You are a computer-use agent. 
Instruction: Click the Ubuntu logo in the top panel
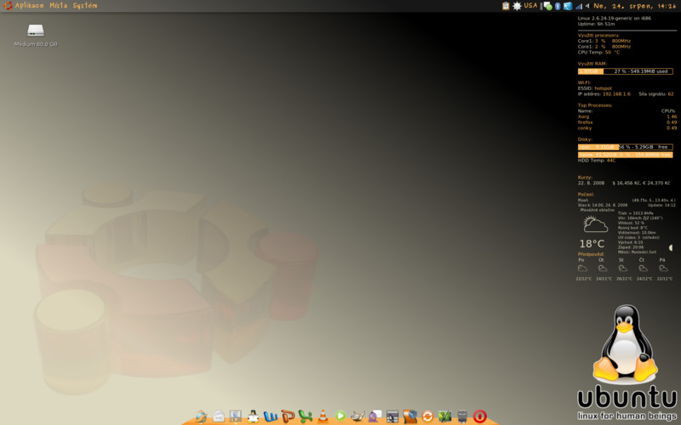pos(8,6)
